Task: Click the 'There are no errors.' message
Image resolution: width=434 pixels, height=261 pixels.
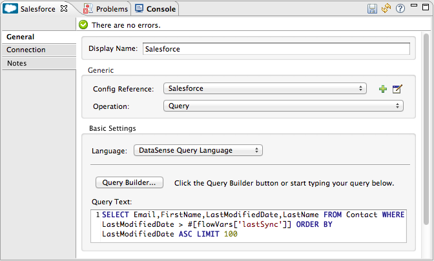Action: [x=126, y=25]
